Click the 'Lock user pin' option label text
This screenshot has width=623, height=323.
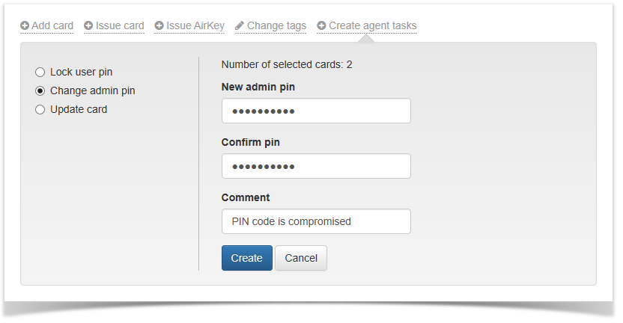[x=81, y=73]
